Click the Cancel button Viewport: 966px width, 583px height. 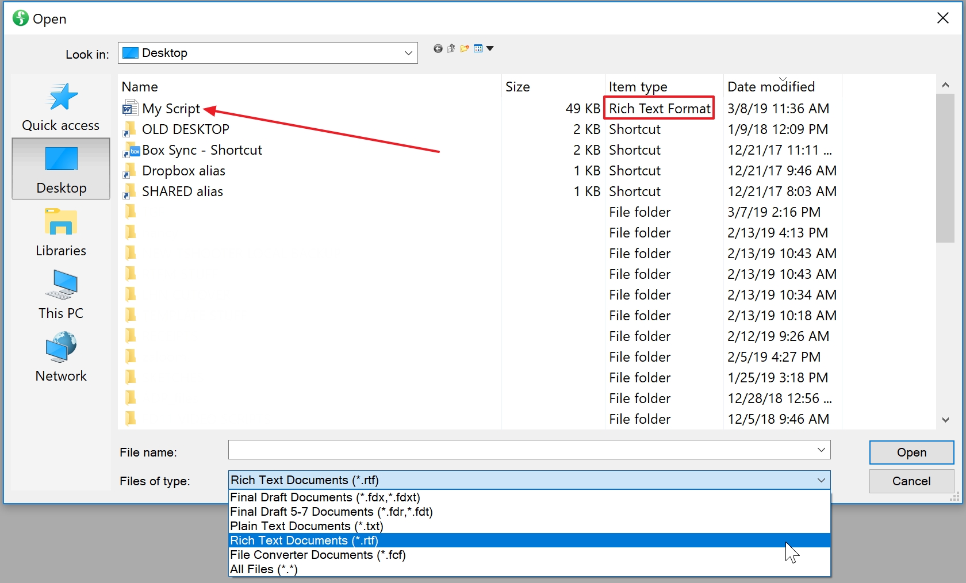[911, 481]
